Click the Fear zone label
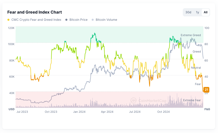Viewport: 218px width, 133px height. pos(198,84)
